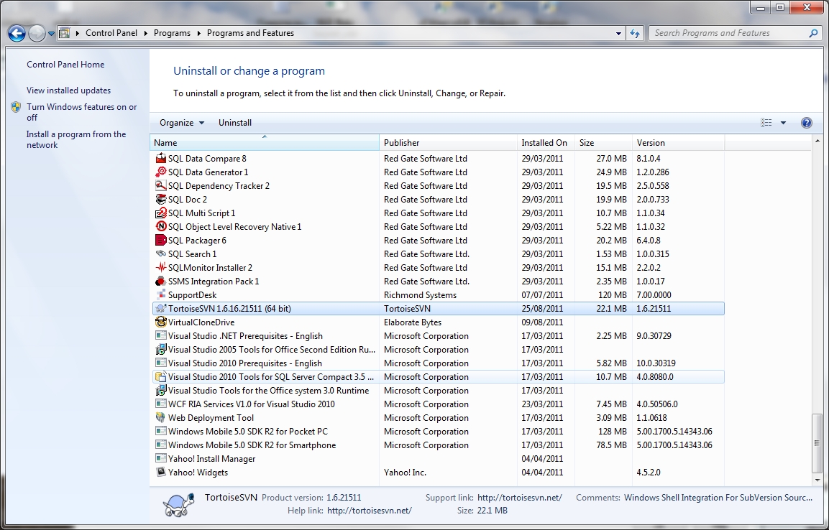Click Richmond Systems publisher cell
829x530 pixels.
pos(420,295)
